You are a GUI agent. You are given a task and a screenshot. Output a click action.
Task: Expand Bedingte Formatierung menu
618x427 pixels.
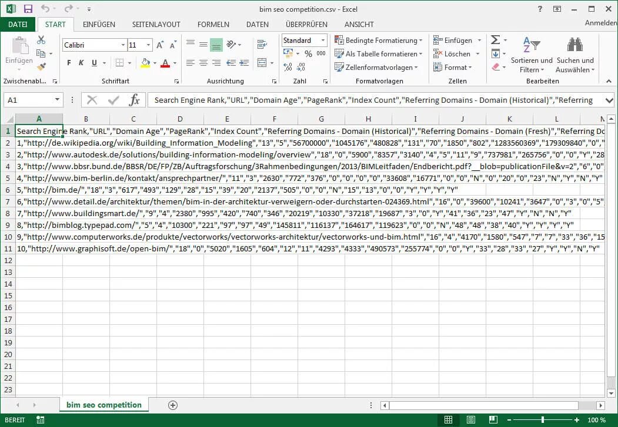(378, 40)
